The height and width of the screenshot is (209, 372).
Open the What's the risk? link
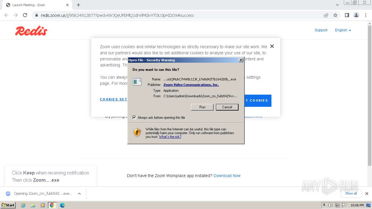pos(170,137)
